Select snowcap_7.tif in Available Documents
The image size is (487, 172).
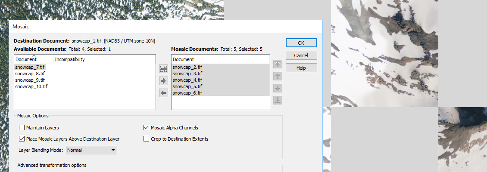[x=30, y=67]
